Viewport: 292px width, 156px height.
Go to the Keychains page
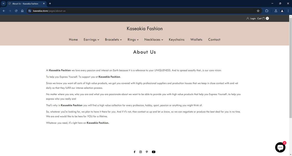(x=177, y=39)
